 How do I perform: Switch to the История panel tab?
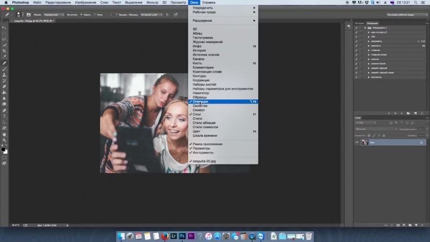tap(359, 23)
